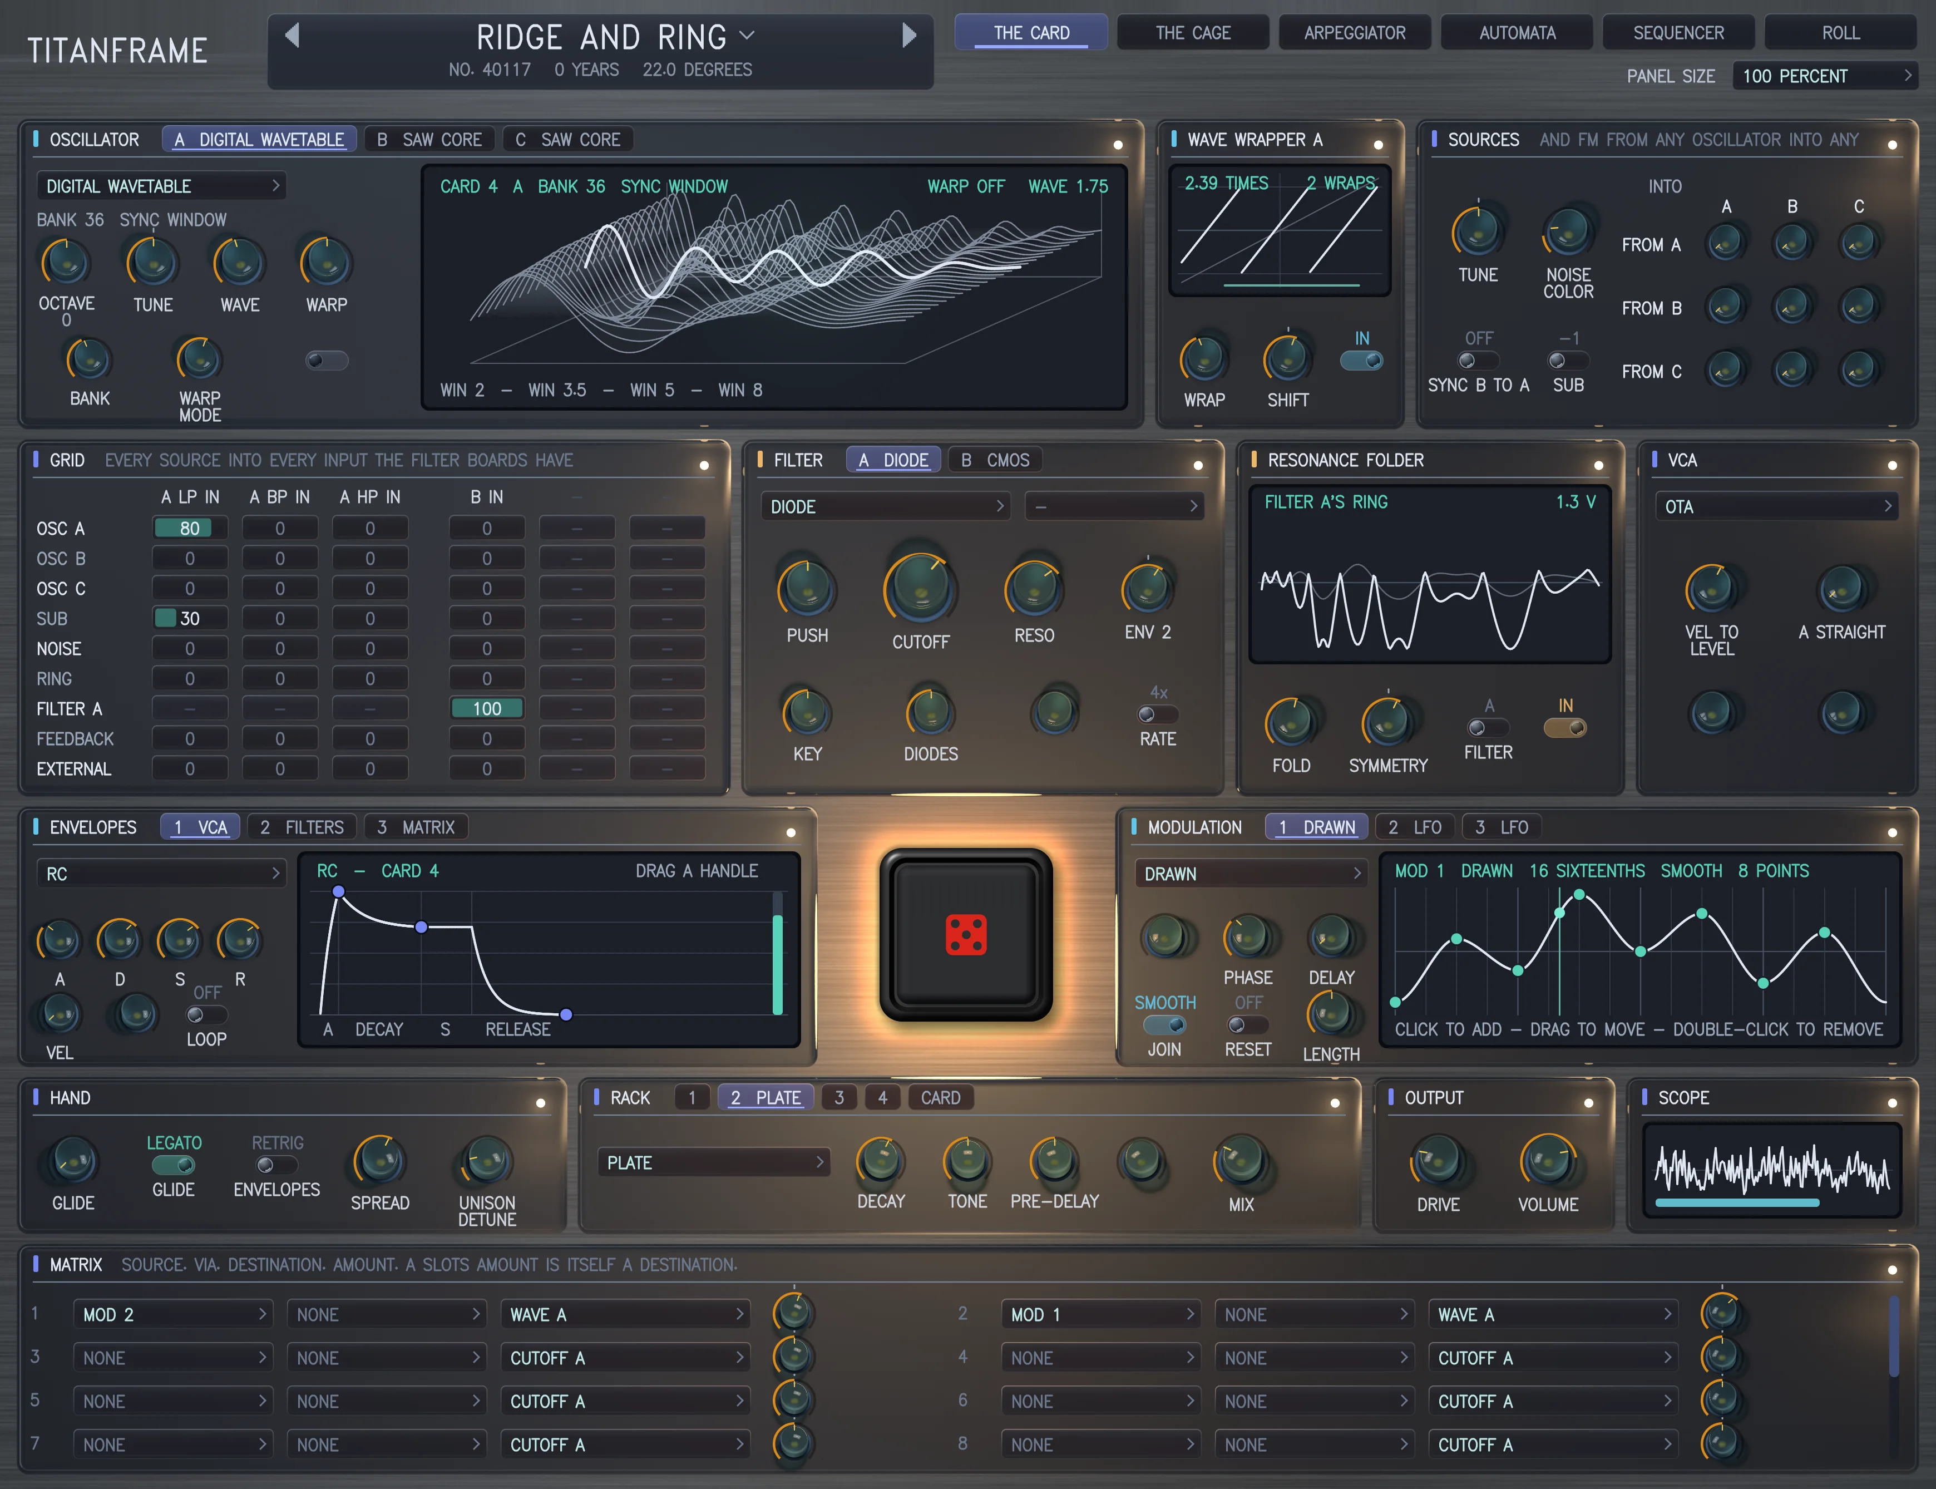Screen dimensions: 1936x1489
Task: Toggle the SUB octave switch
Action: pyautogui.click(x=1567, y=360)
